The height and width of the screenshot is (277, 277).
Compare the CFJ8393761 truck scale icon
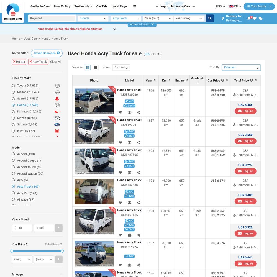(129, 143)
